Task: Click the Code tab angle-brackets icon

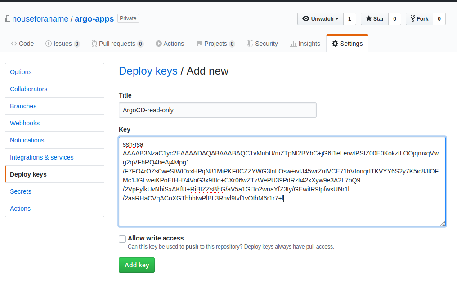Action: click(x=13, y=44)
